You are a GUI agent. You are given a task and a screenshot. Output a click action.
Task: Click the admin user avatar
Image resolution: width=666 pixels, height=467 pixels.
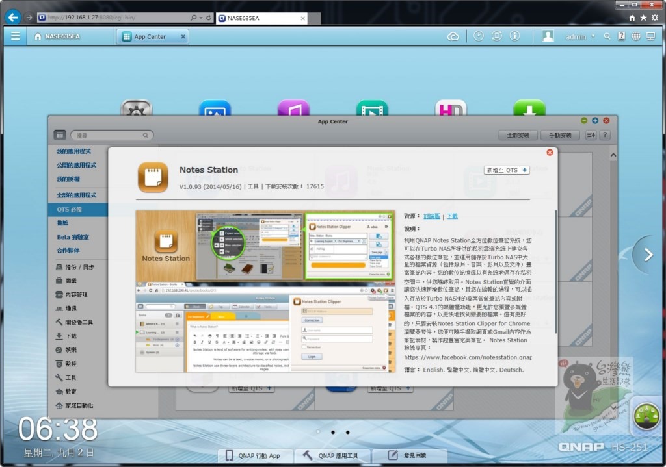pyautogui.click(x=548, y=36)
